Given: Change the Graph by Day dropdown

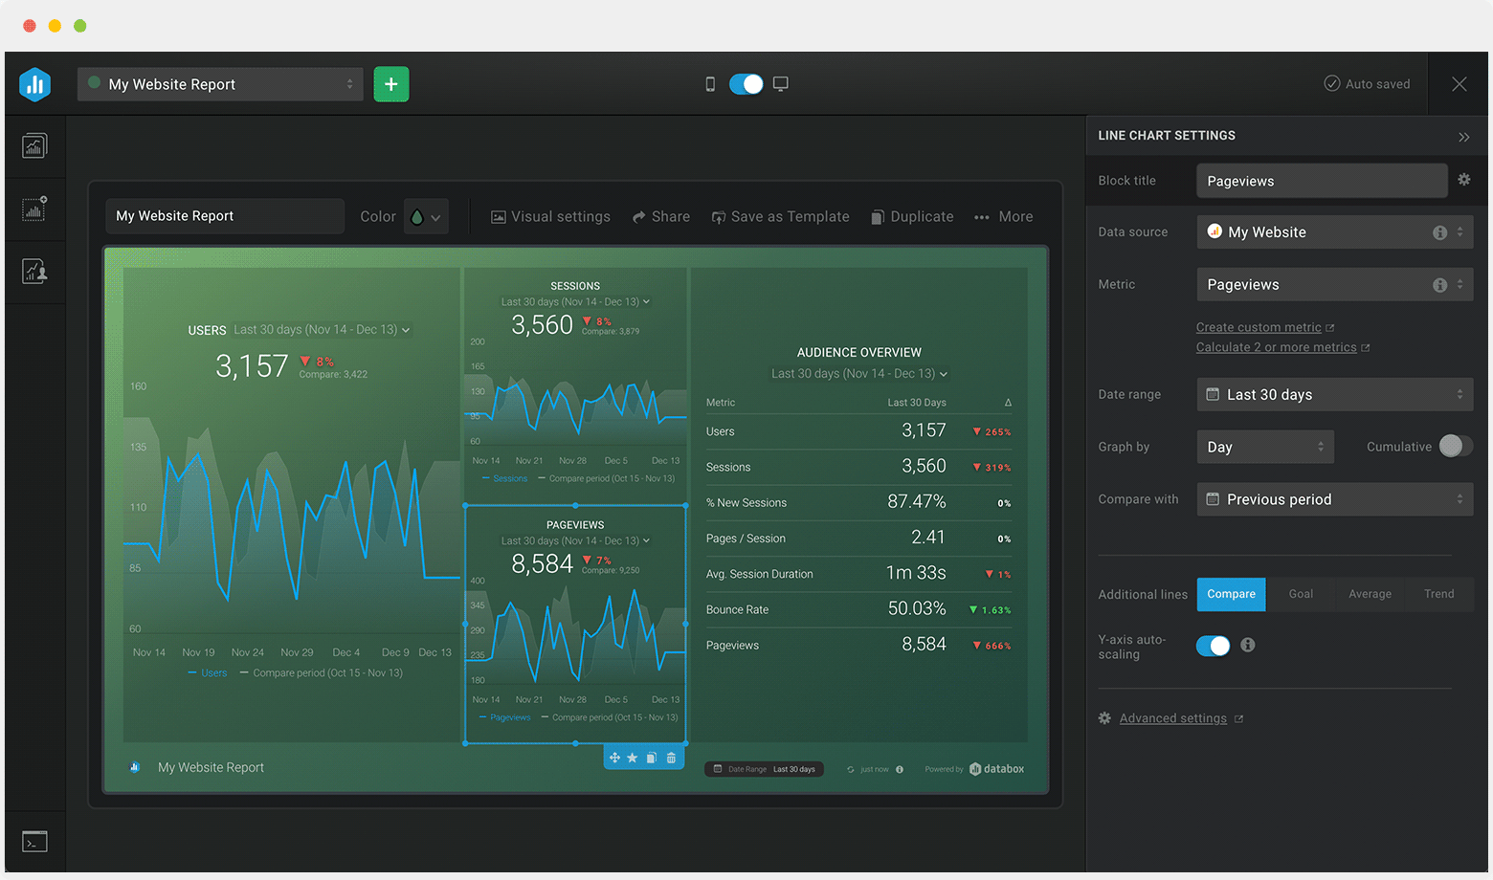Looking at the screenshot, I should [1265, 447].
